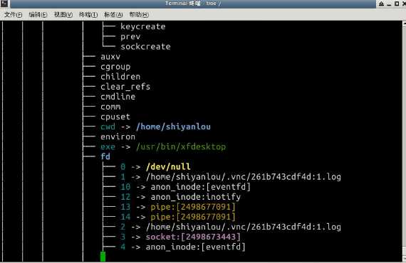Click the 'auxv' entry
The height and width of the screenshot is (263, 406).
pyautogui.click(x=110, y=57)
